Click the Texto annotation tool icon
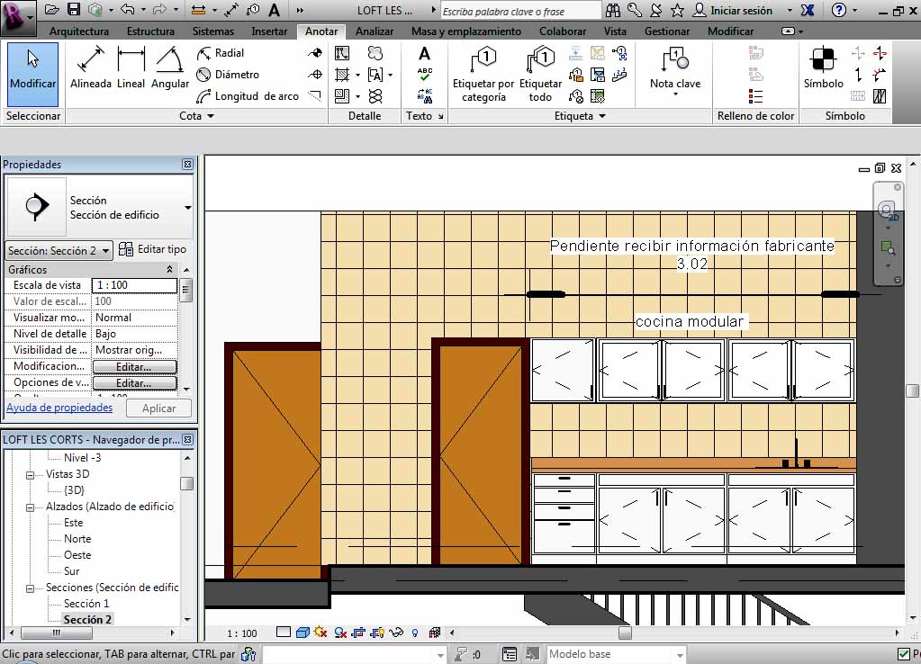Screen dimensions: 921x664 pyautogui.click(x=424, y=54)
